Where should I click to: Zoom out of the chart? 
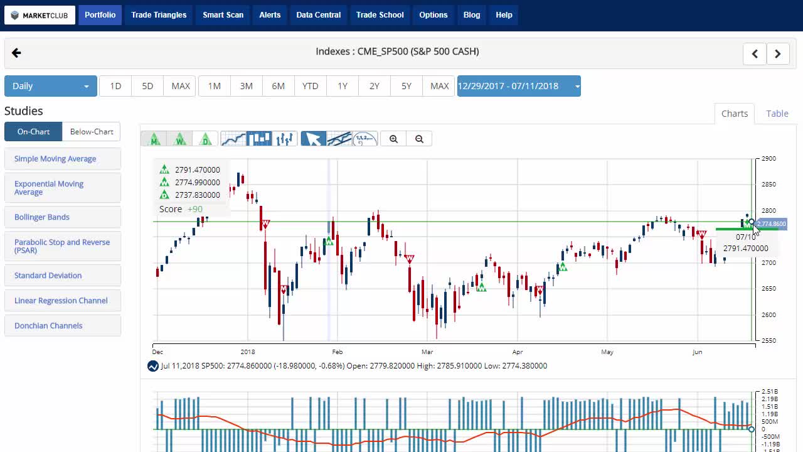click(x=419, y=139)
